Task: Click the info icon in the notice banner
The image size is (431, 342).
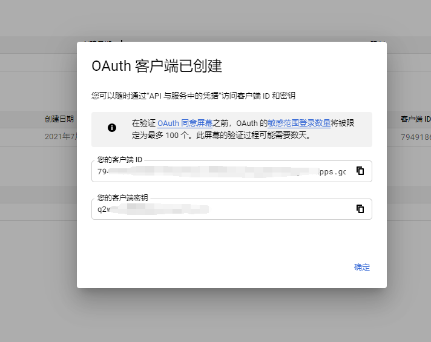Action: [x=112, y=128]
